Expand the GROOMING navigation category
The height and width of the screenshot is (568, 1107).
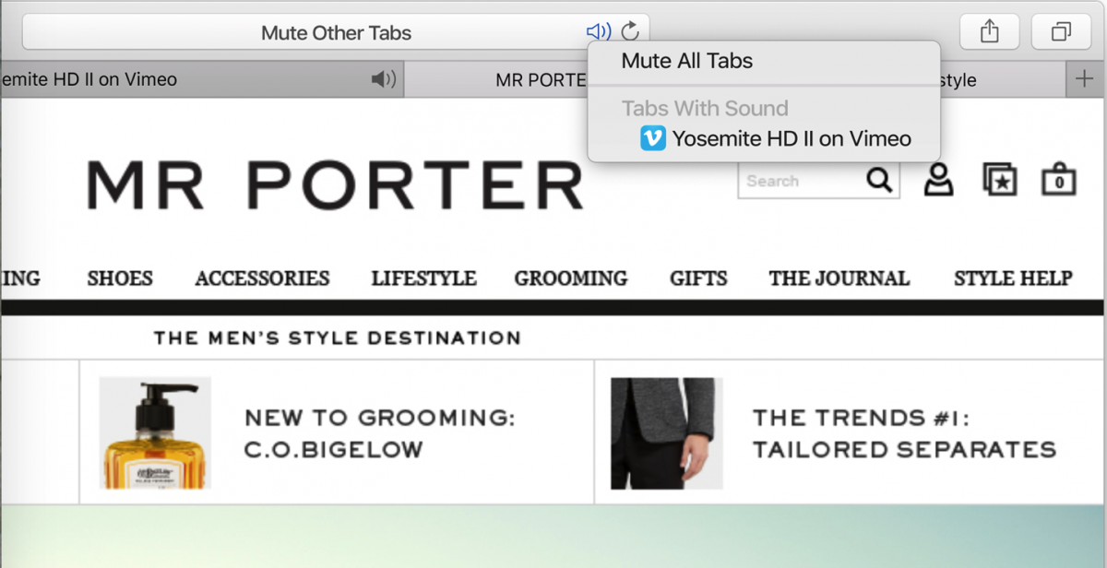570,278
